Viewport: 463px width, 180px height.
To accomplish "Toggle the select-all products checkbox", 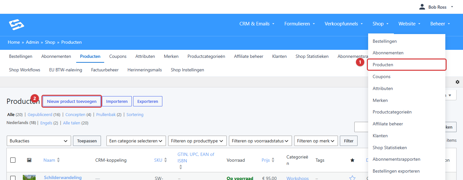I will point(13,160).
